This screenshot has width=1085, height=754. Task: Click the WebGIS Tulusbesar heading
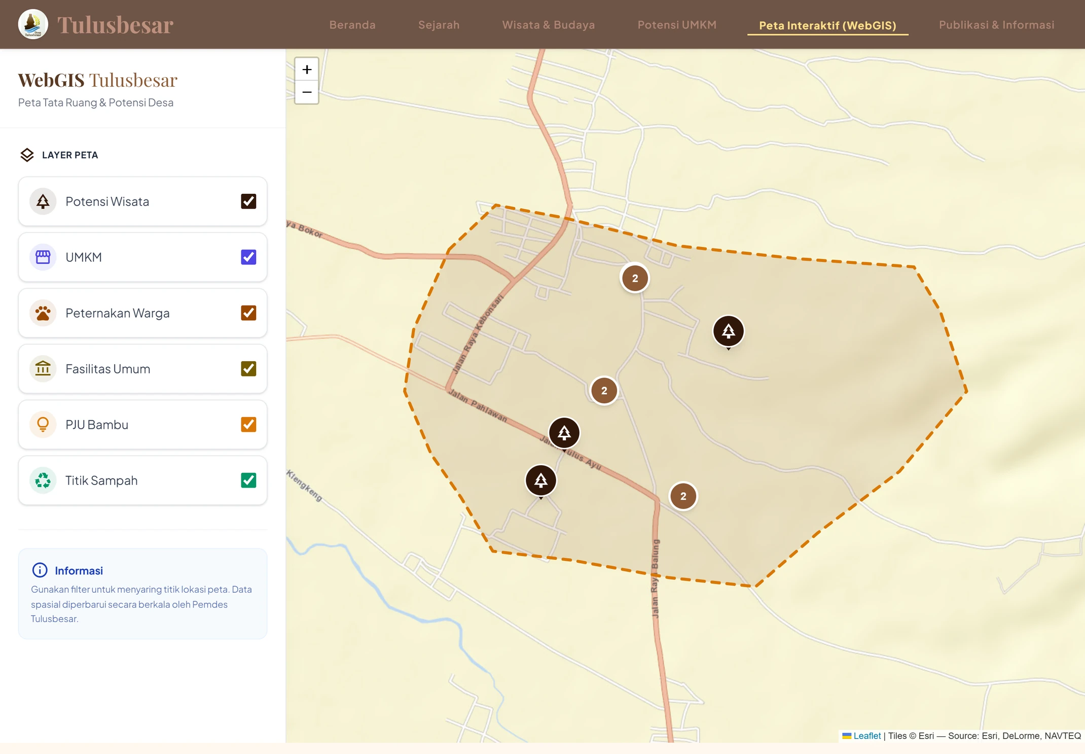click(98, 80)
